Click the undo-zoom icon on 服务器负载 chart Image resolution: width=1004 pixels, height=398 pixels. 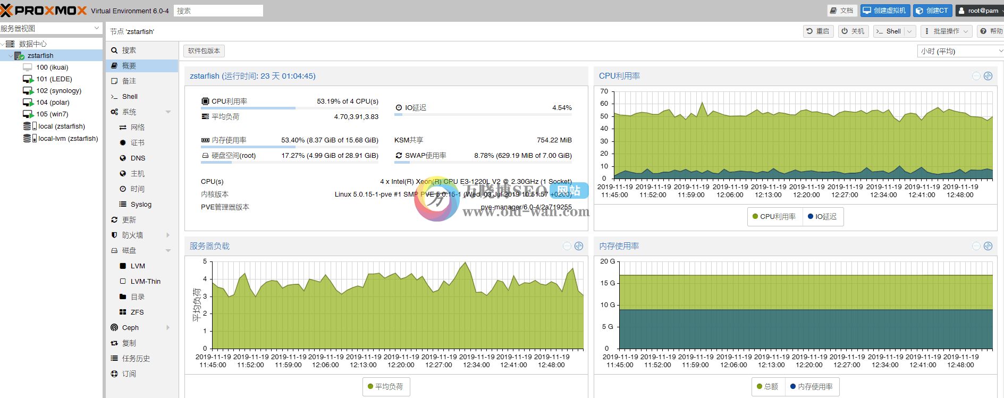567,246
